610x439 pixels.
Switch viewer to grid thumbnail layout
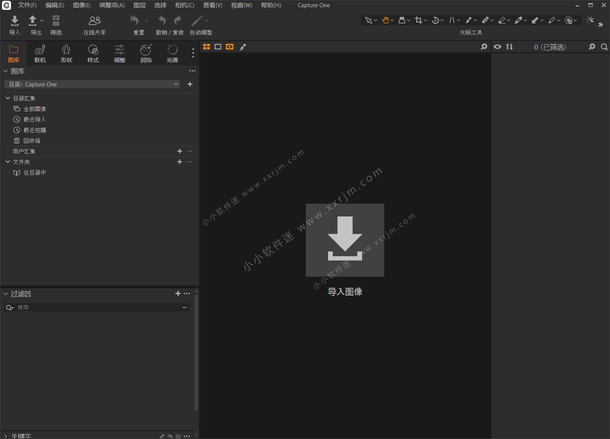coord(207,47)
